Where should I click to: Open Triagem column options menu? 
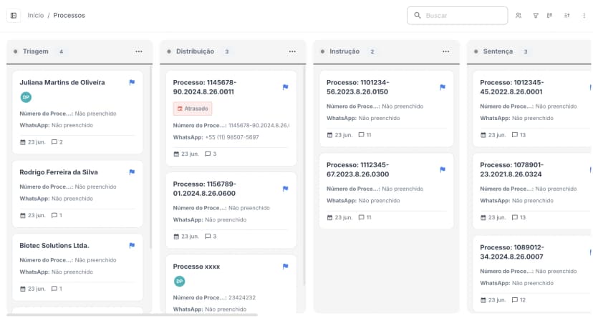pyautogui.click(x=139, y=51)
